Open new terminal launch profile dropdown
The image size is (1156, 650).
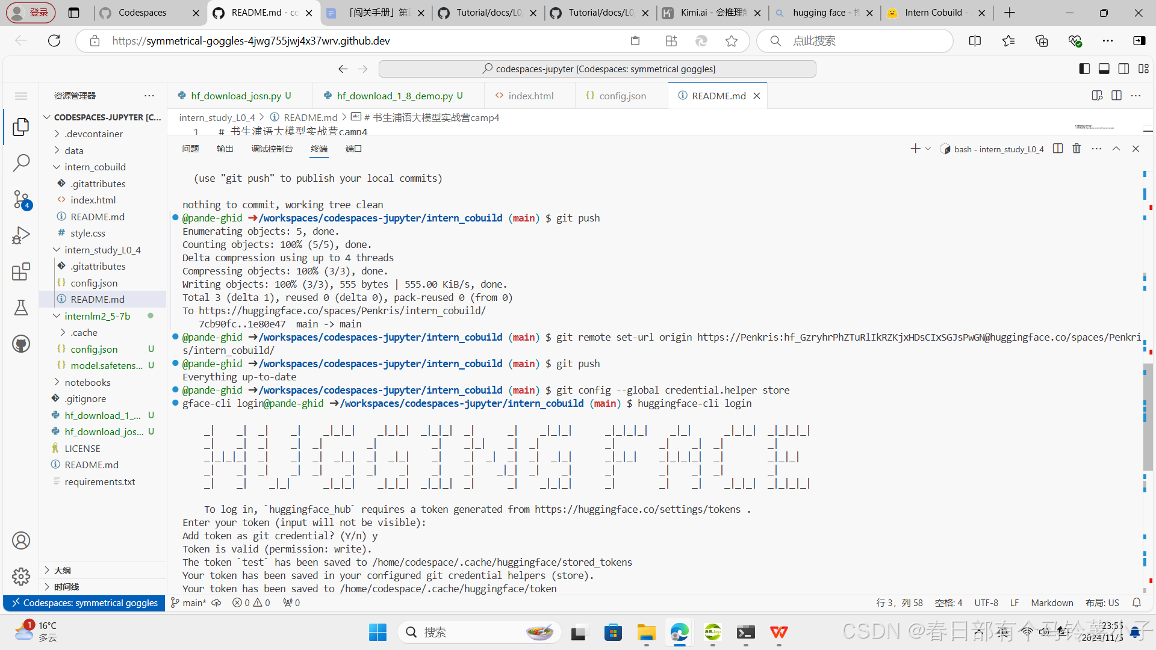point(928,149)
